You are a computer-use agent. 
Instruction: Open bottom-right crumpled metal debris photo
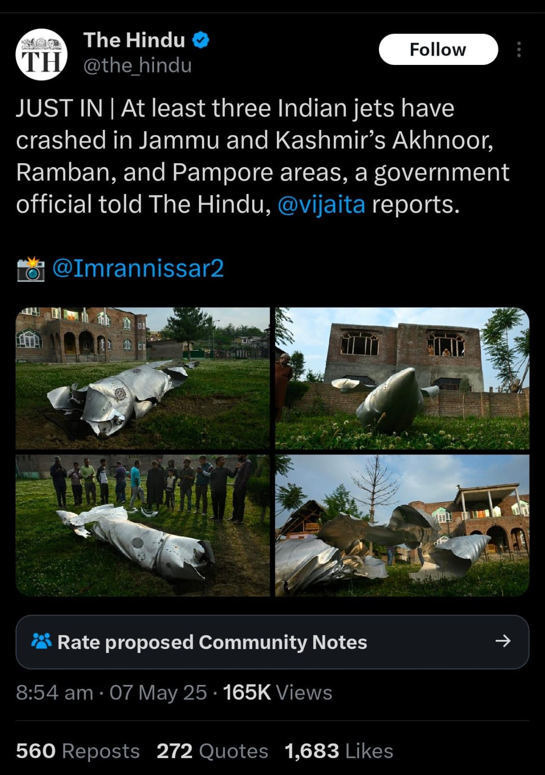point(402,526)
